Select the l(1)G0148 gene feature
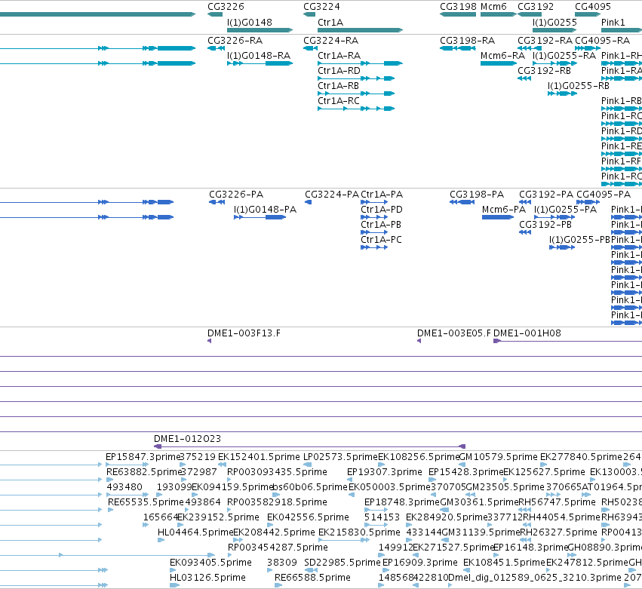The width and height of the screenshot is (642, 589). (x=260, y=30)
